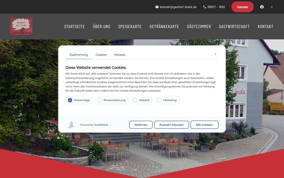Image resolution: width=284 pixels, height=178 pixels.
Task: Open the Über uns menu item
Action: click(x=101, y=27)
